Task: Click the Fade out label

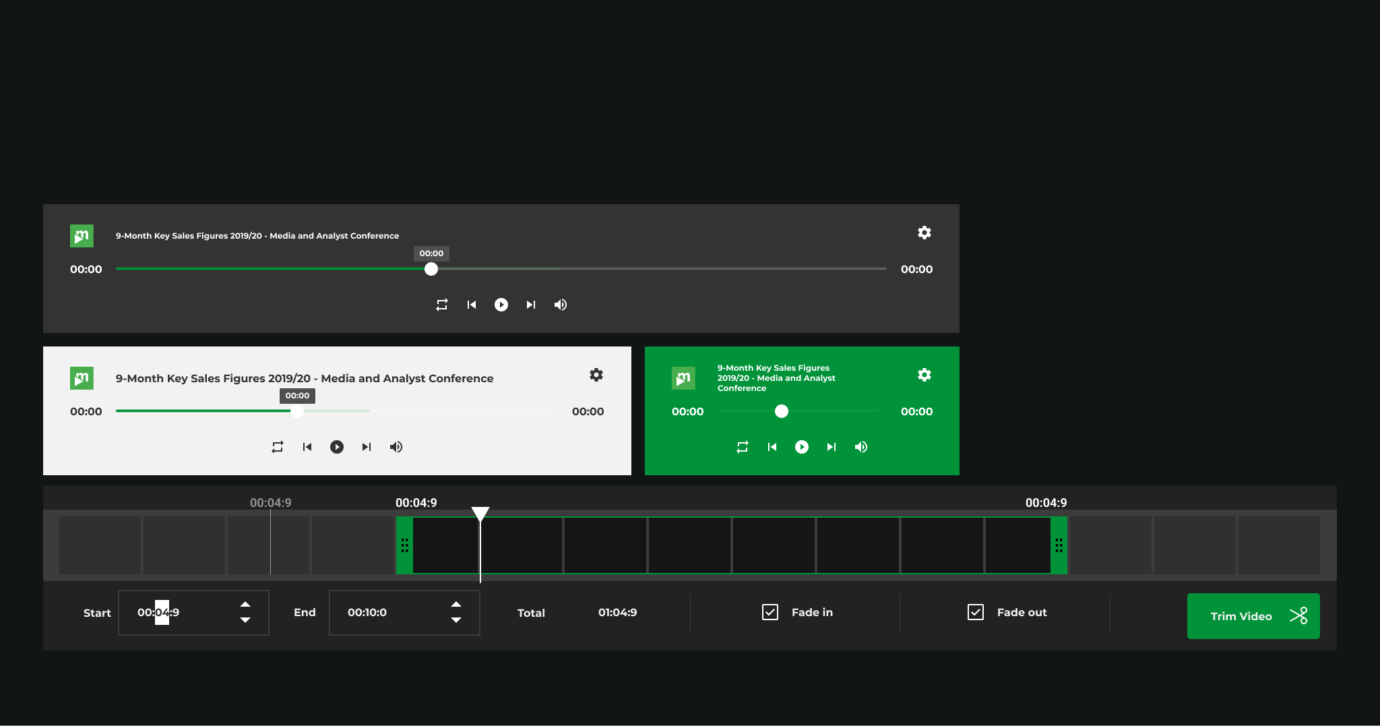Action: [1022, 612]
